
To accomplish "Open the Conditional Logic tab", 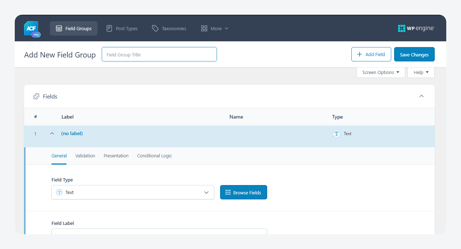I will (x=155, y=156).
